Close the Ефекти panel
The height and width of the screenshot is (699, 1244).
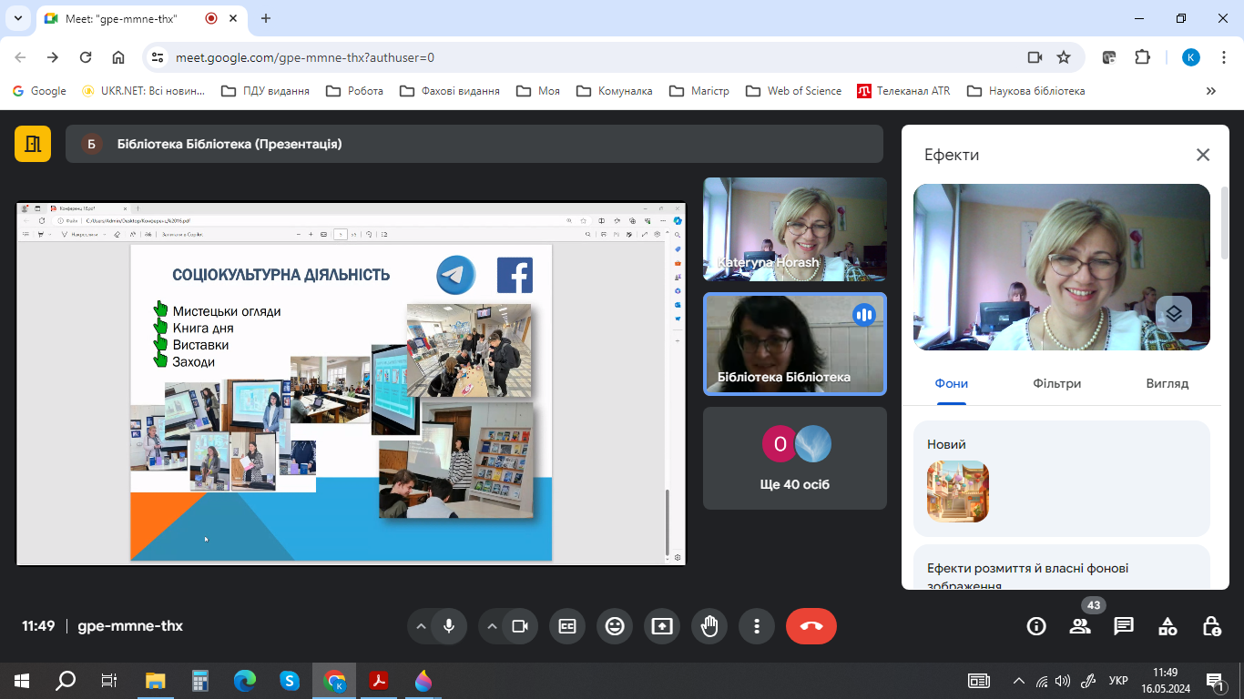point(1203,155)
